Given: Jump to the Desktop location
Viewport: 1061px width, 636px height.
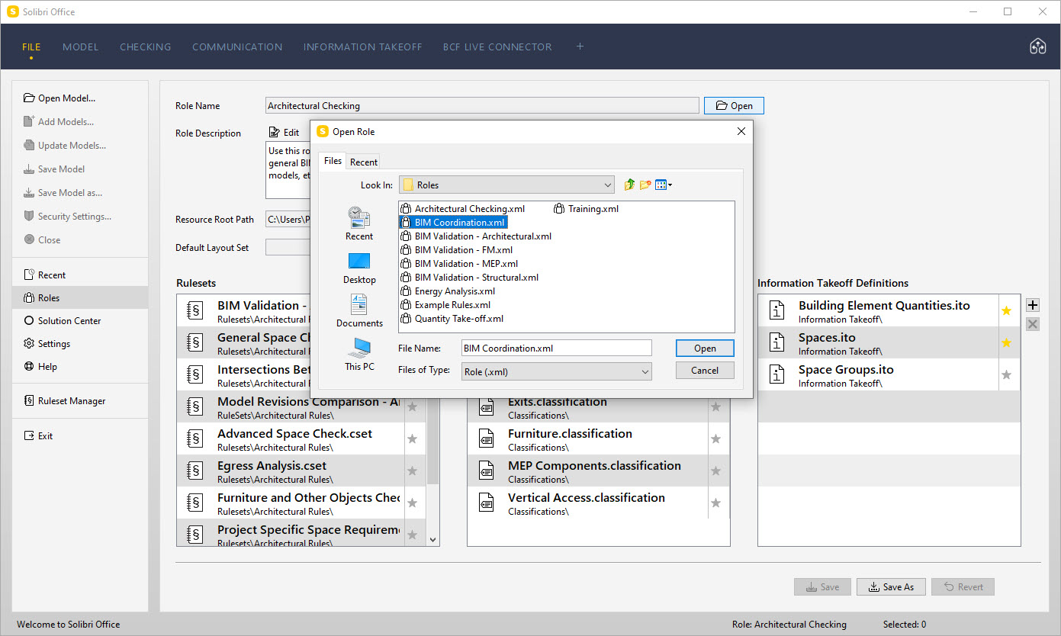Looking at the screenshot, I should point(359,268).
